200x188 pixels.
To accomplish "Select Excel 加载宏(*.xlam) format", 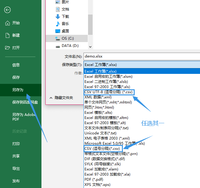I will click(101, 169).
